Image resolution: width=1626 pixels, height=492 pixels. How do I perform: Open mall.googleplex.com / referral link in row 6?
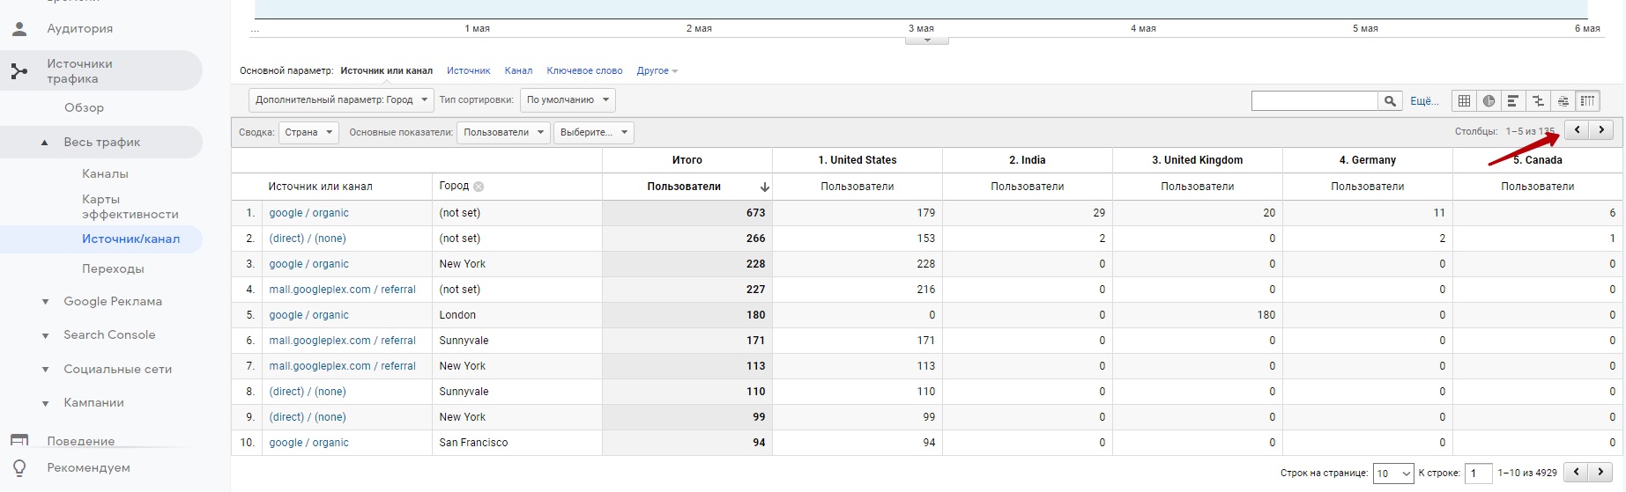coord(342,341)
